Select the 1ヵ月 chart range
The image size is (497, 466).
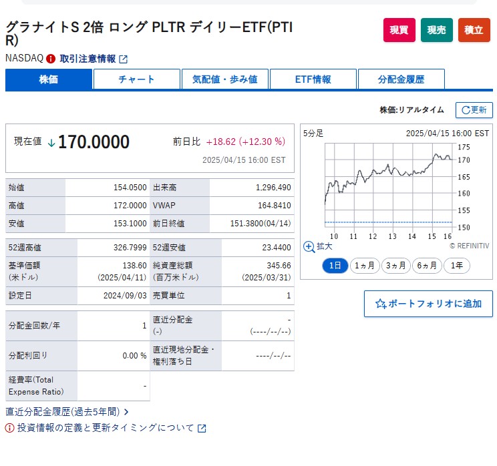tap(365, 266)
